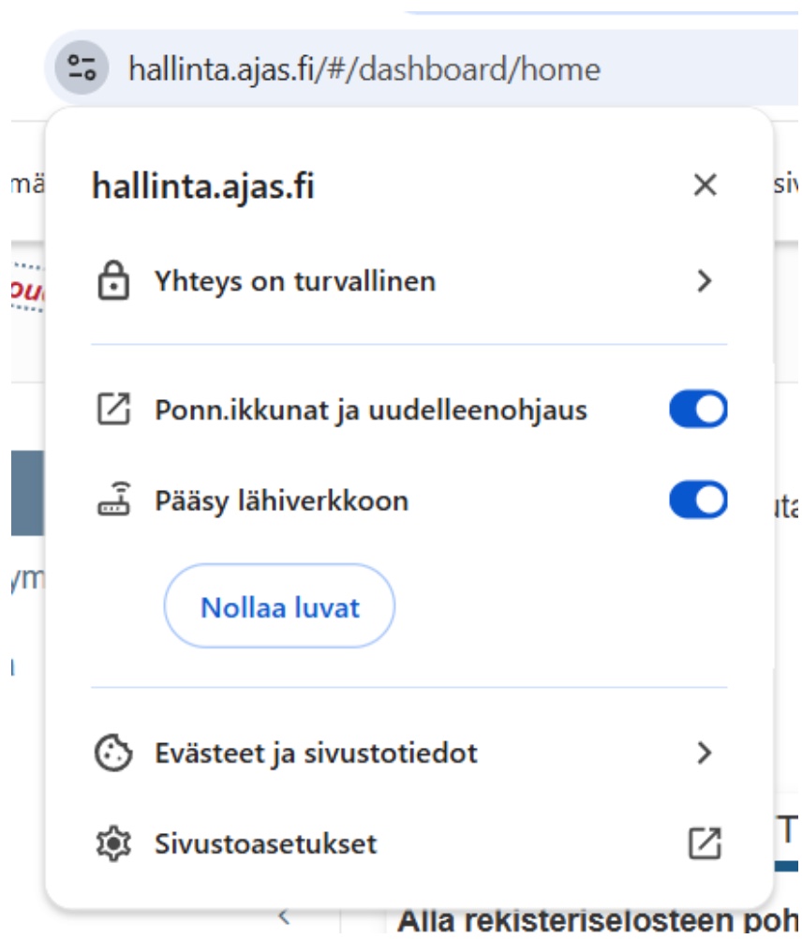Click the external link icon on Sivustoasetukset row
Image resolution: width=802 pixels, height=939 pixels.
(x=705, y=844)
